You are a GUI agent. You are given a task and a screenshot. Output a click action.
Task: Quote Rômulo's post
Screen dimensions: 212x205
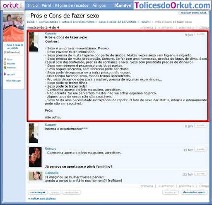tap(200, 149)
